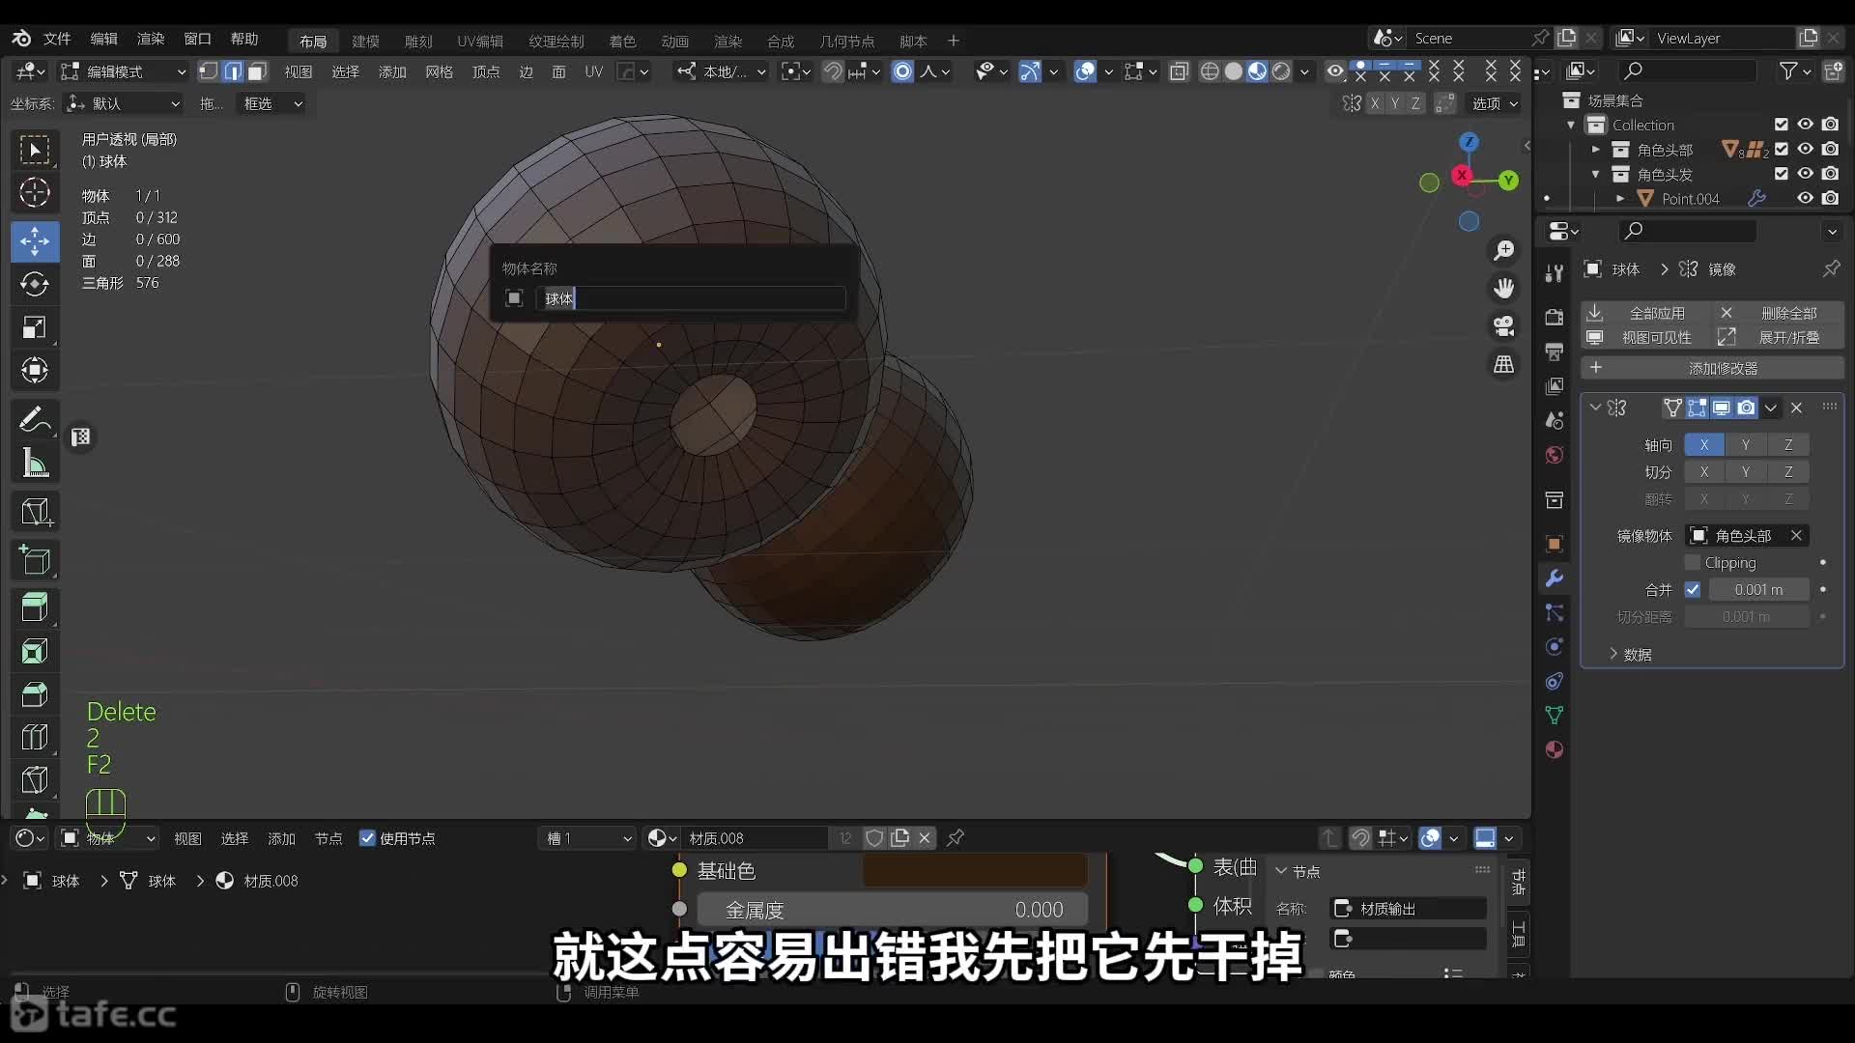1855x1043 pixels.
Task: Click the zoom magnifier in viewport
Action: pos(1503,251)
